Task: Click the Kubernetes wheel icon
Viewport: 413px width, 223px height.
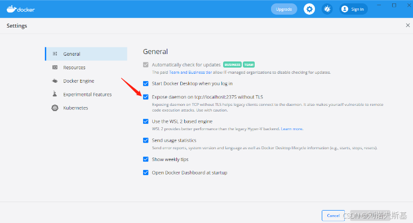Action: [55, 108]
